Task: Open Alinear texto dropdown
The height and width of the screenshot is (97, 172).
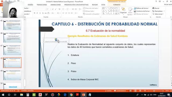Action: (89, 11)
